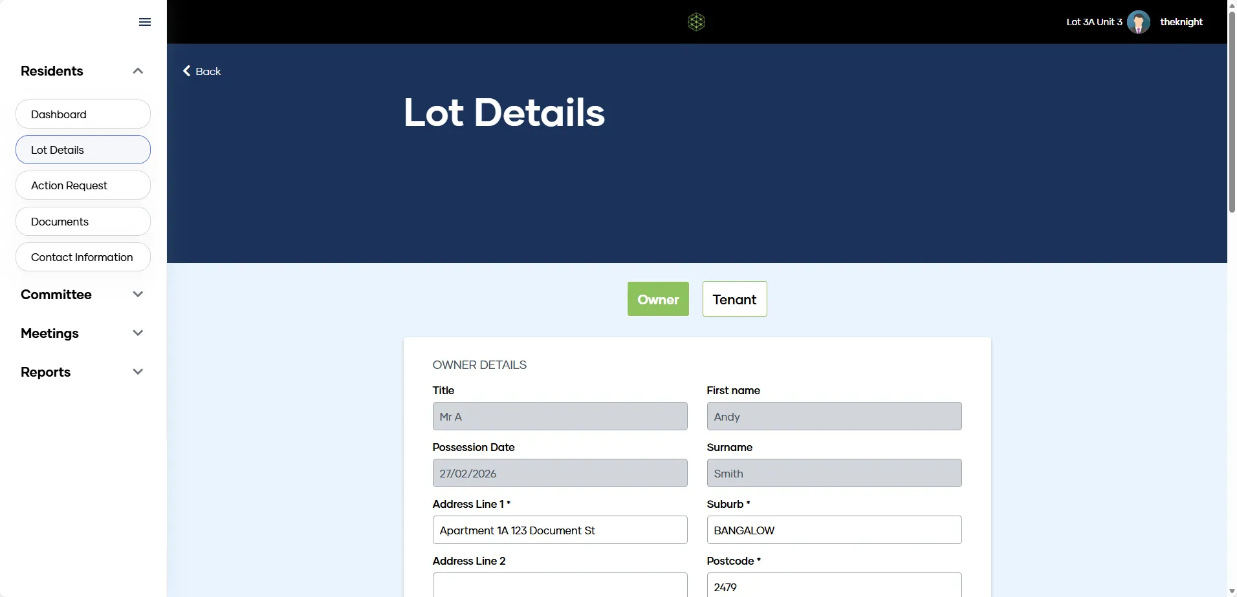Expand the Committee section
Image resolution: width=1237 pixels, height=597 pixels.
[x=82, y=295]
